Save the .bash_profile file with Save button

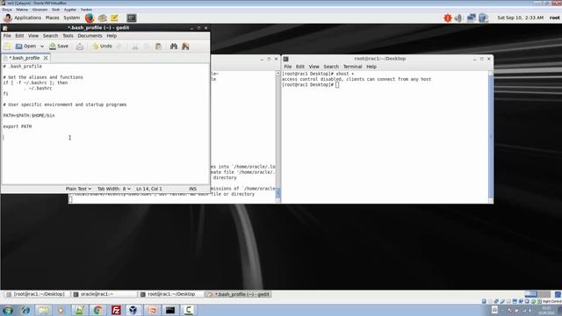pos(59,47)
